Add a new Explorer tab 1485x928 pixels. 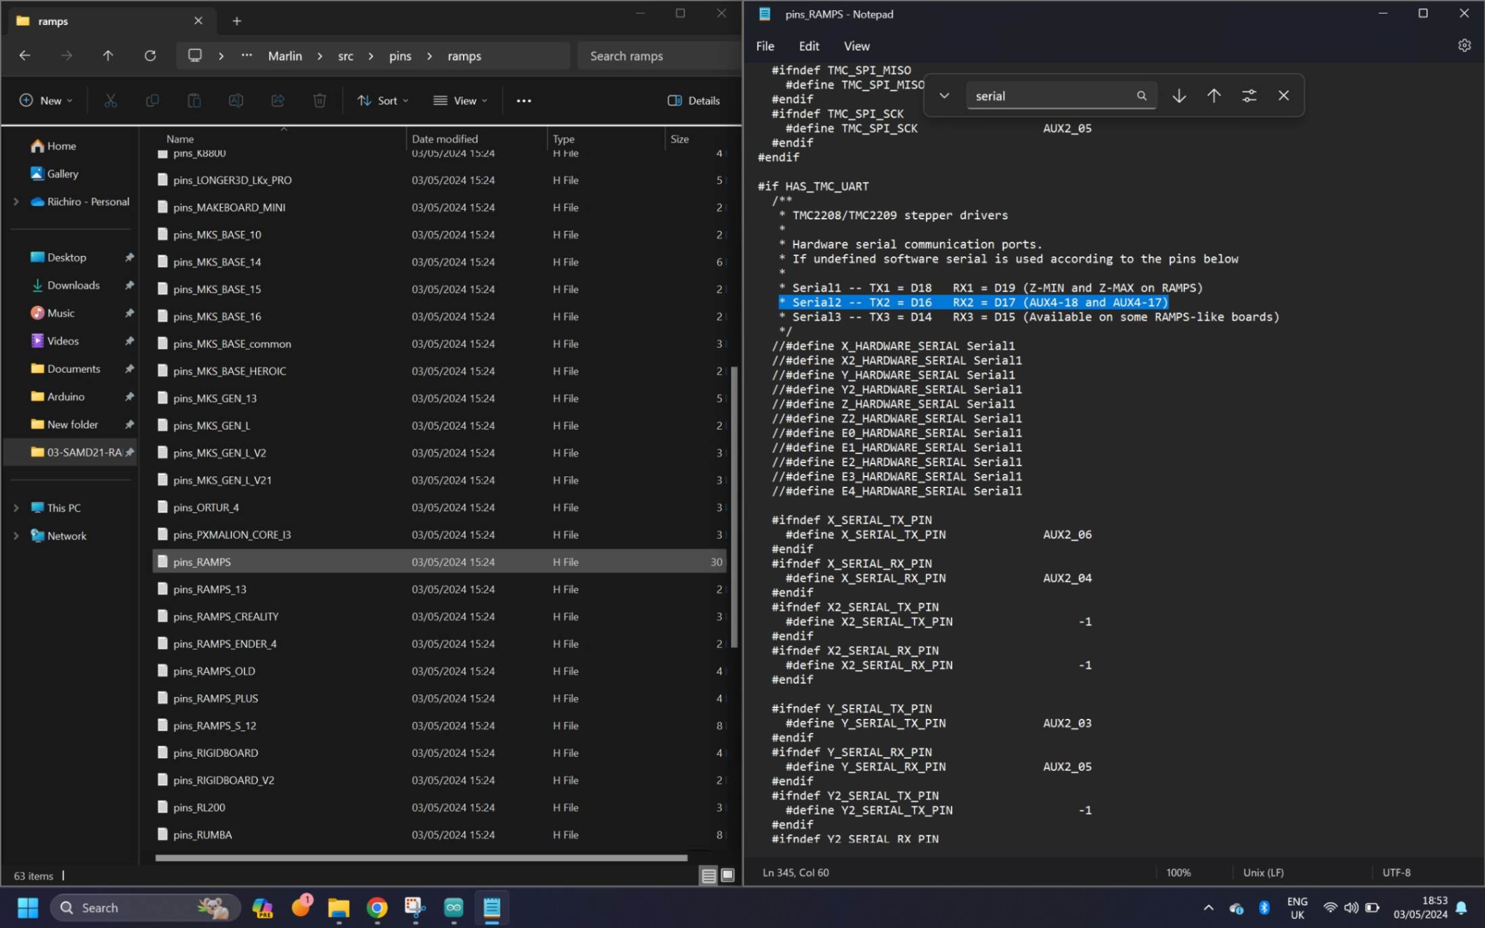[x=236, y=21]
